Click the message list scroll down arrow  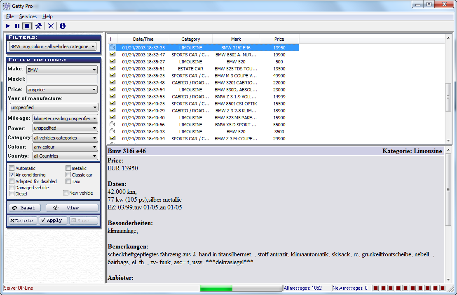point(448,141)
